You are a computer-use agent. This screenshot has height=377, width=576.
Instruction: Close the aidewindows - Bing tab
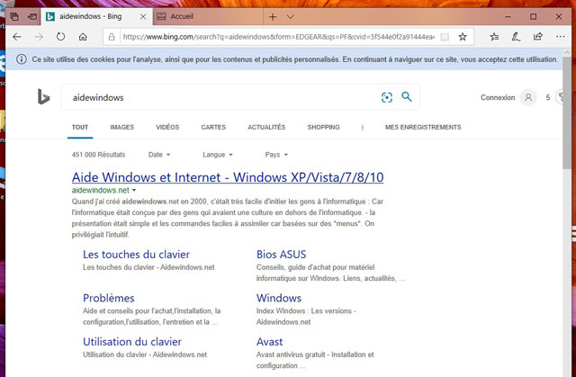click(x=143, y=16)
